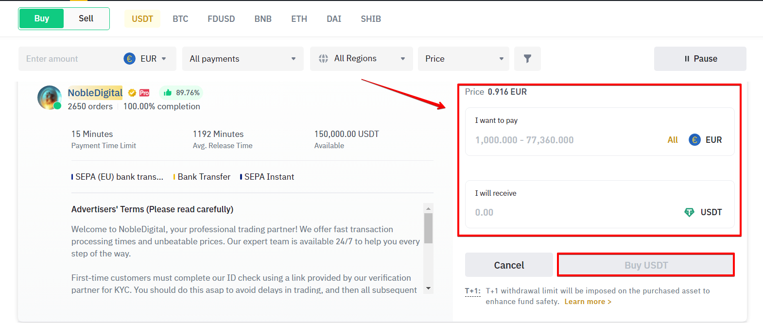
Task: Click the 150,000.00 USDT available amount
Action: coord(347,134)
